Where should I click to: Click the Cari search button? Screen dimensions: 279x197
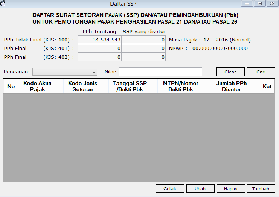261,72
